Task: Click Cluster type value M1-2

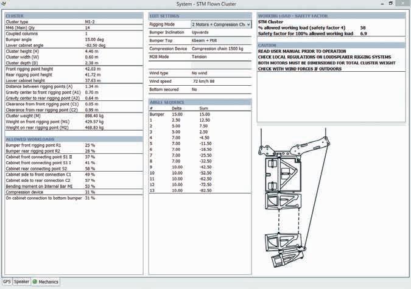Action: (x=90, y=22)
